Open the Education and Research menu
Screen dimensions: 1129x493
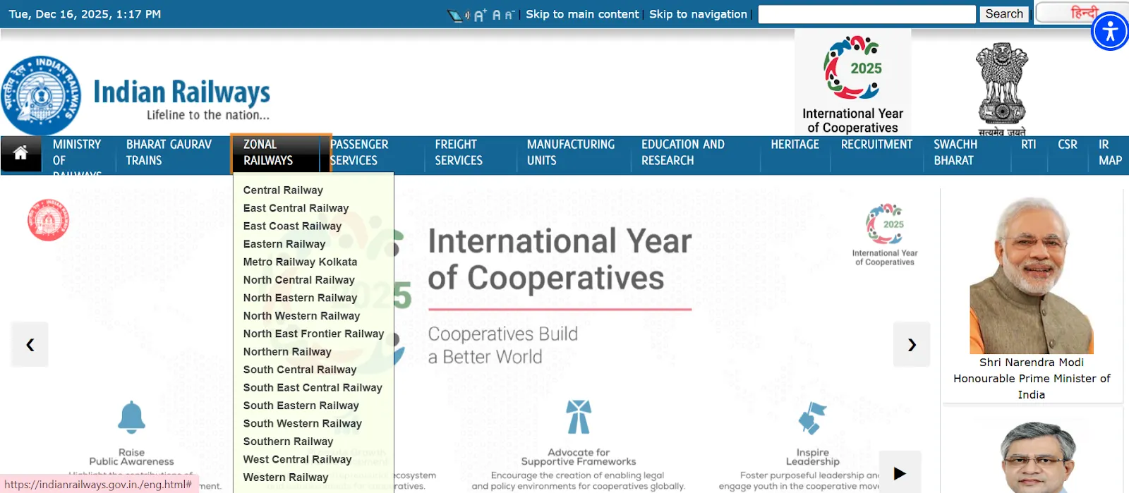click(x=682, y=152)
